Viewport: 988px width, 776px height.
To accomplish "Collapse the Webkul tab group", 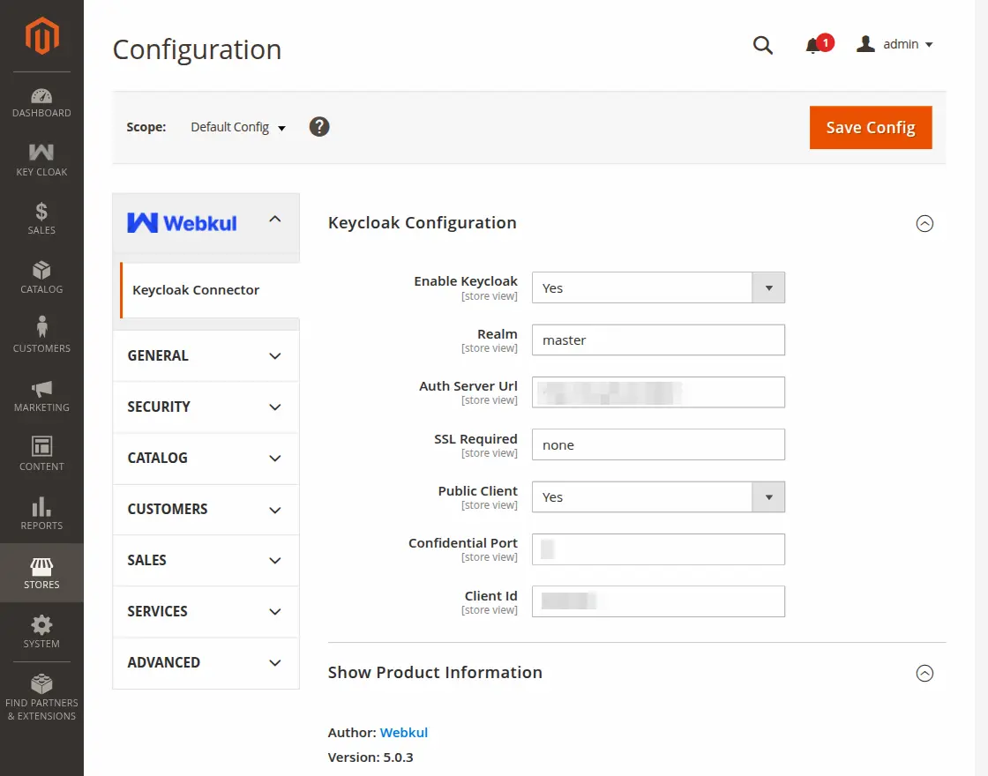I will pos(206,221).
